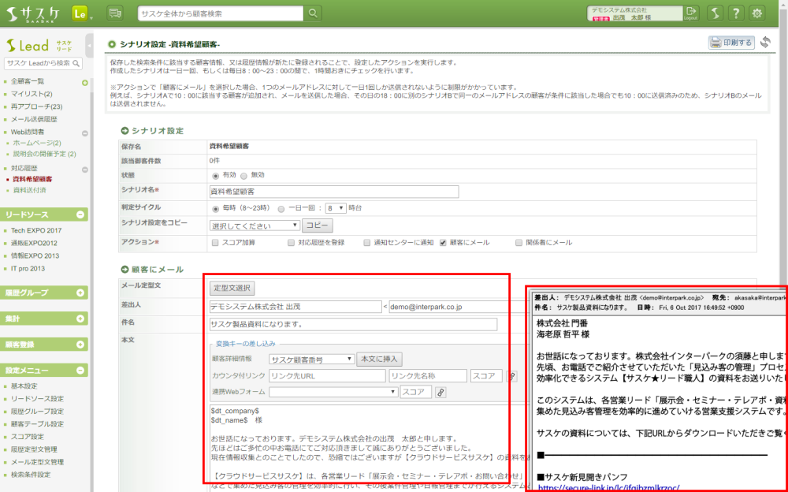Enable the スコア加算 action checkbox

216,243
